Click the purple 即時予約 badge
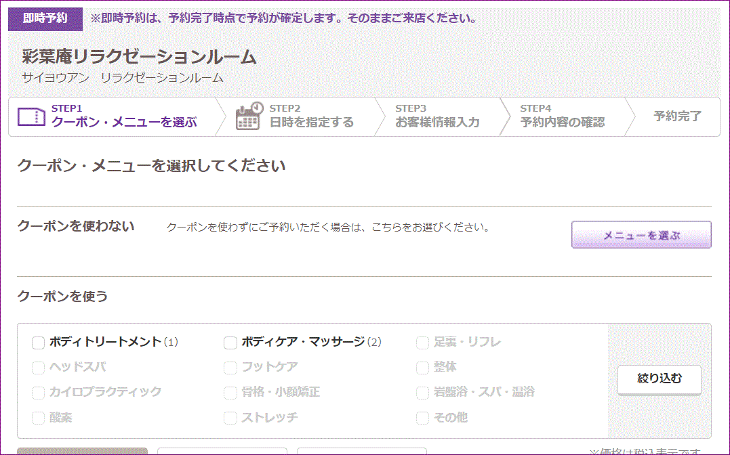Image resolution: width=730 pixels, height=455 pixels. tap(45, 19)
